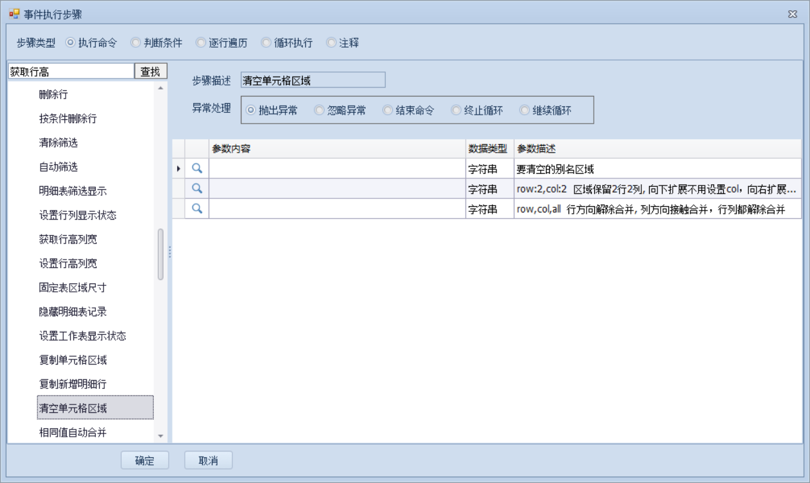The height and width of the screenshot is (483, 810).
Task: Click the row indicator arrow of the first parameter row
Action: click(x=178, y=169)
